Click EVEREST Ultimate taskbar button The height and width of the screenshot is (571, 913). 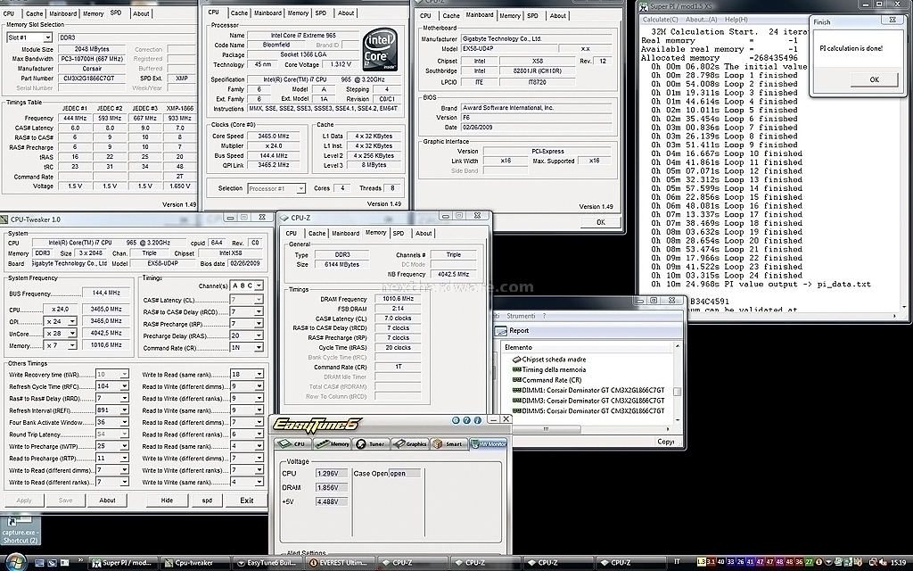point(339,563)
